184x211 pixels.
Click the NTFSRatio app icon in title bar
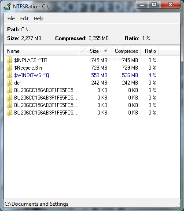[x=7, y=7]
